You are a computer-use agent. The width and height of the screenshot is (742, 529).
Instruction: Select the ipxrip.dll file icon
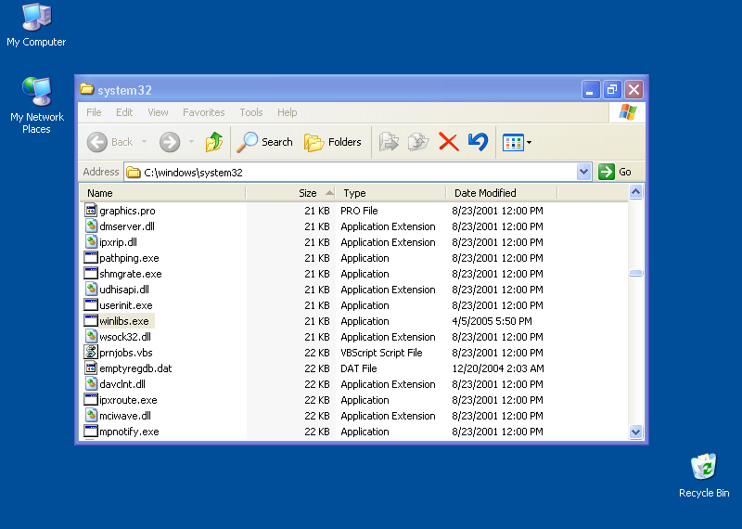coord(91,241)
